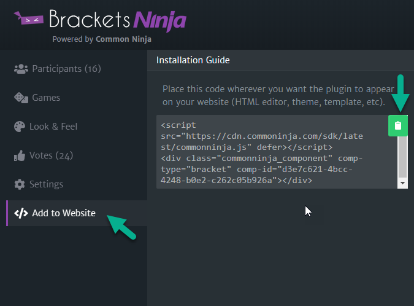This screenshot has height=306, width=414.
Task: Click the Look & Feel palette icon
Action: [x=20, y=127]
